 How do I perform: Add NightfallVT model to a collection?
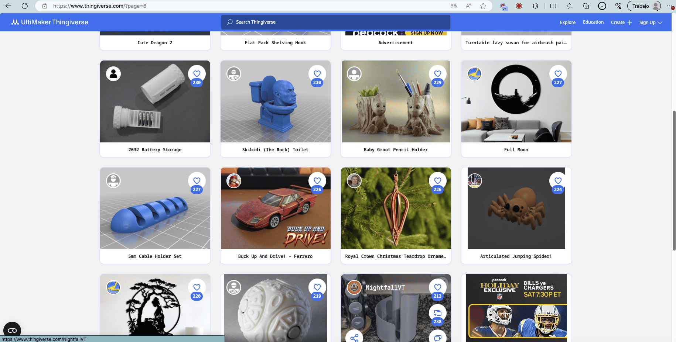[437, 313]
